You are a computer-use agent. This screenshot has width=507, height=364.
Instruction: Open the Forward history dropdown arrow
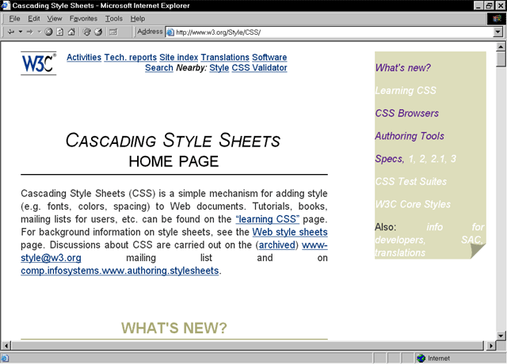coord(39,32)
